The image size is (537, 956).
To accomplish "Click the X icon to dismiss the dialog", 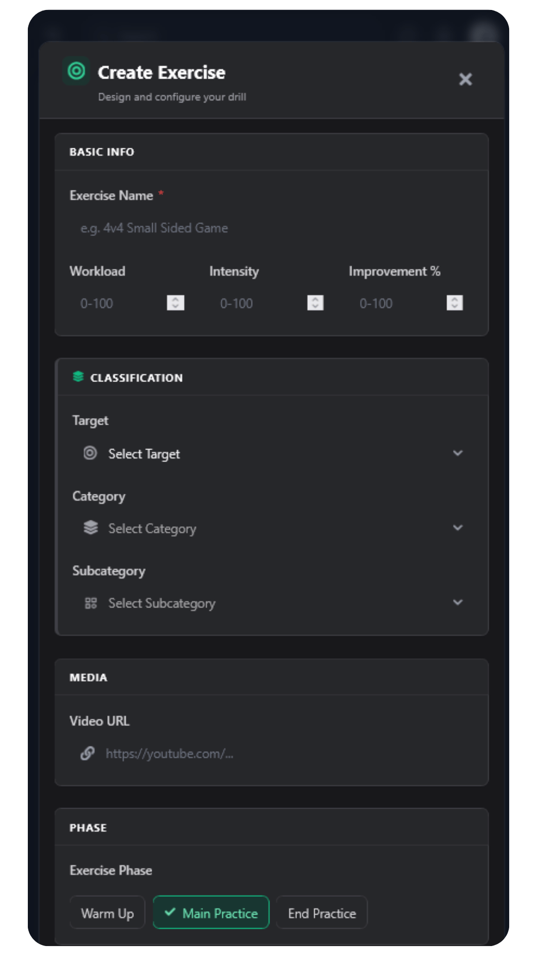I will tap(465, 80).
